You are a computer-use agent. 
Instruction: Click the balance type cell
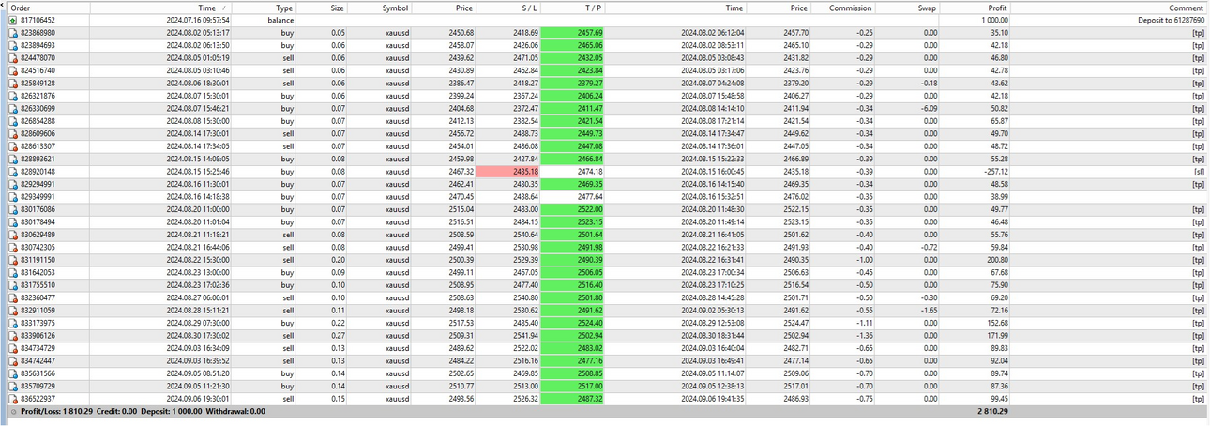click(280, 20)
